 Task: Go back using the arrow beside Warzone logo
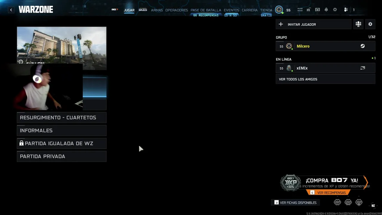tap(11, 10)
